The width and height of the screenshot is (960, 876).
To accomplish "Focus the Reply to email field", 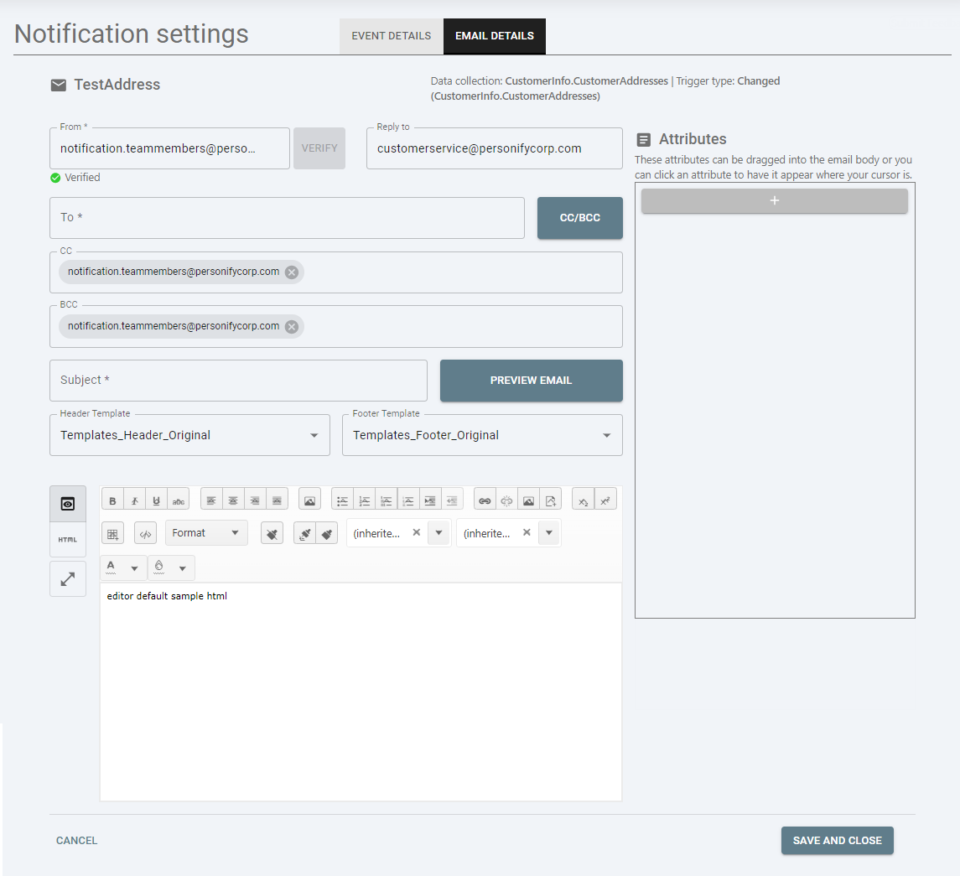I will click(494, 148).
